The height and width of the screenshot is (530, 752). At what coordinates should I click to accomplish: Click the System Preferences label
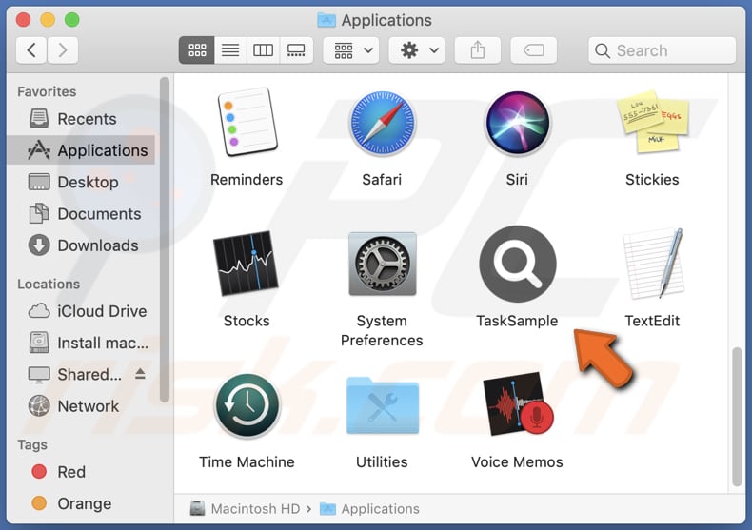(382, 330)
